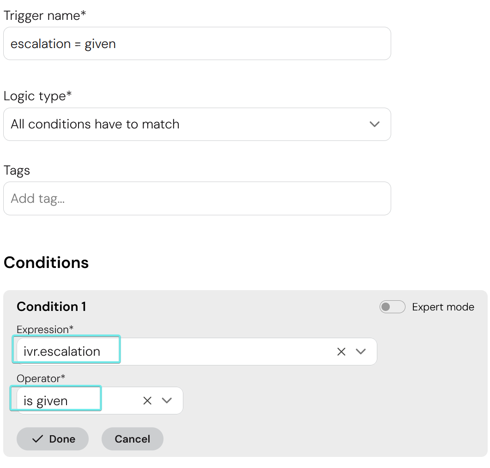Select the "Condition 1" heading
The height and width of the screenshot is (468, 490).
(x=51, y=307)
